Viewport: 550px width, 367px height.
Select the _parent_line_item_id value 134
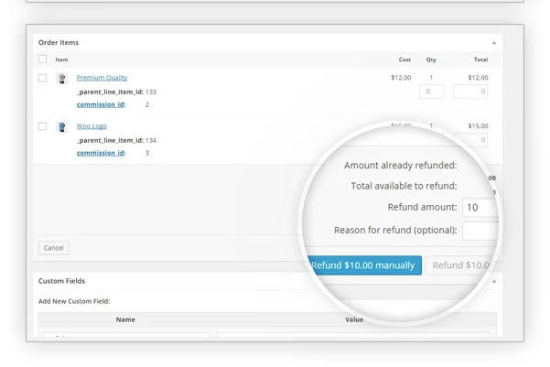(x=151, y=140)
